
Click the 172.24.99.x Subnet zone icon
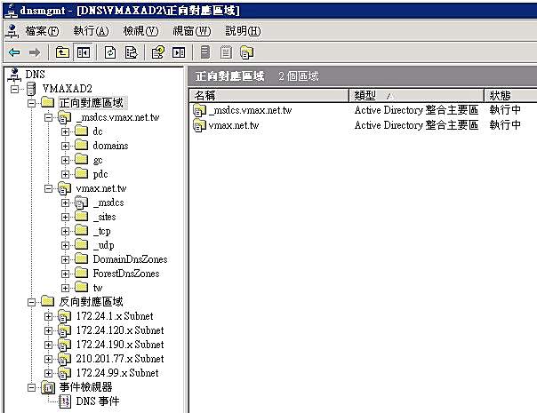pos(64,373)
